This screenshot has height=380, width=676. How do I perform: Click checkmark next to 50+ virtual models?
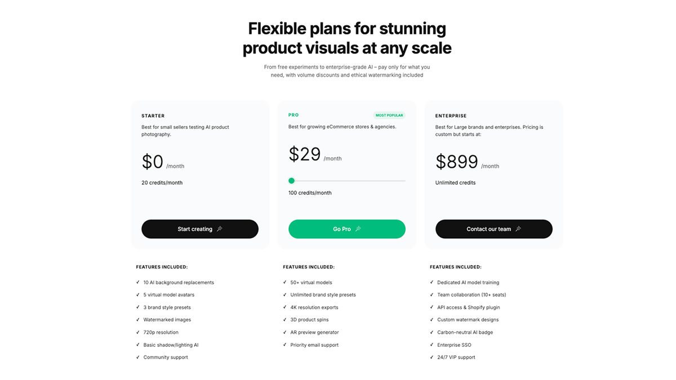tap(285, 283)
